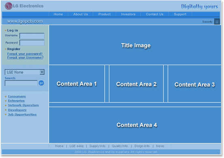224x158 pixels.
Task: Click the copyright notice in footer
Action: coord(116,152)
